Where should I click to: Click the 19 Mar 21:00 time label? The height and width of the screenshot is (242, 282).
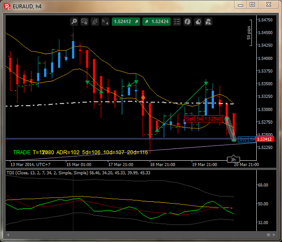pos(204,165)
